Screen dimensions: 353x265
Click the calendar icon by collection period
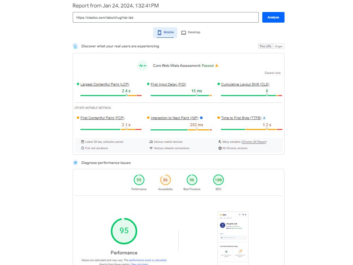coord(83,142)
